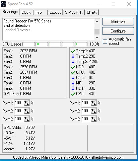Click the fifth CPU usage bar

81,44
